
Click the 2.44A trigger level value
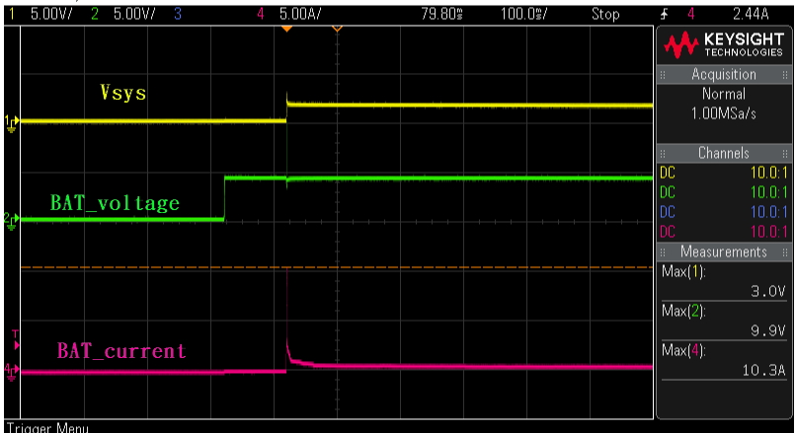[x=751, y=14]
